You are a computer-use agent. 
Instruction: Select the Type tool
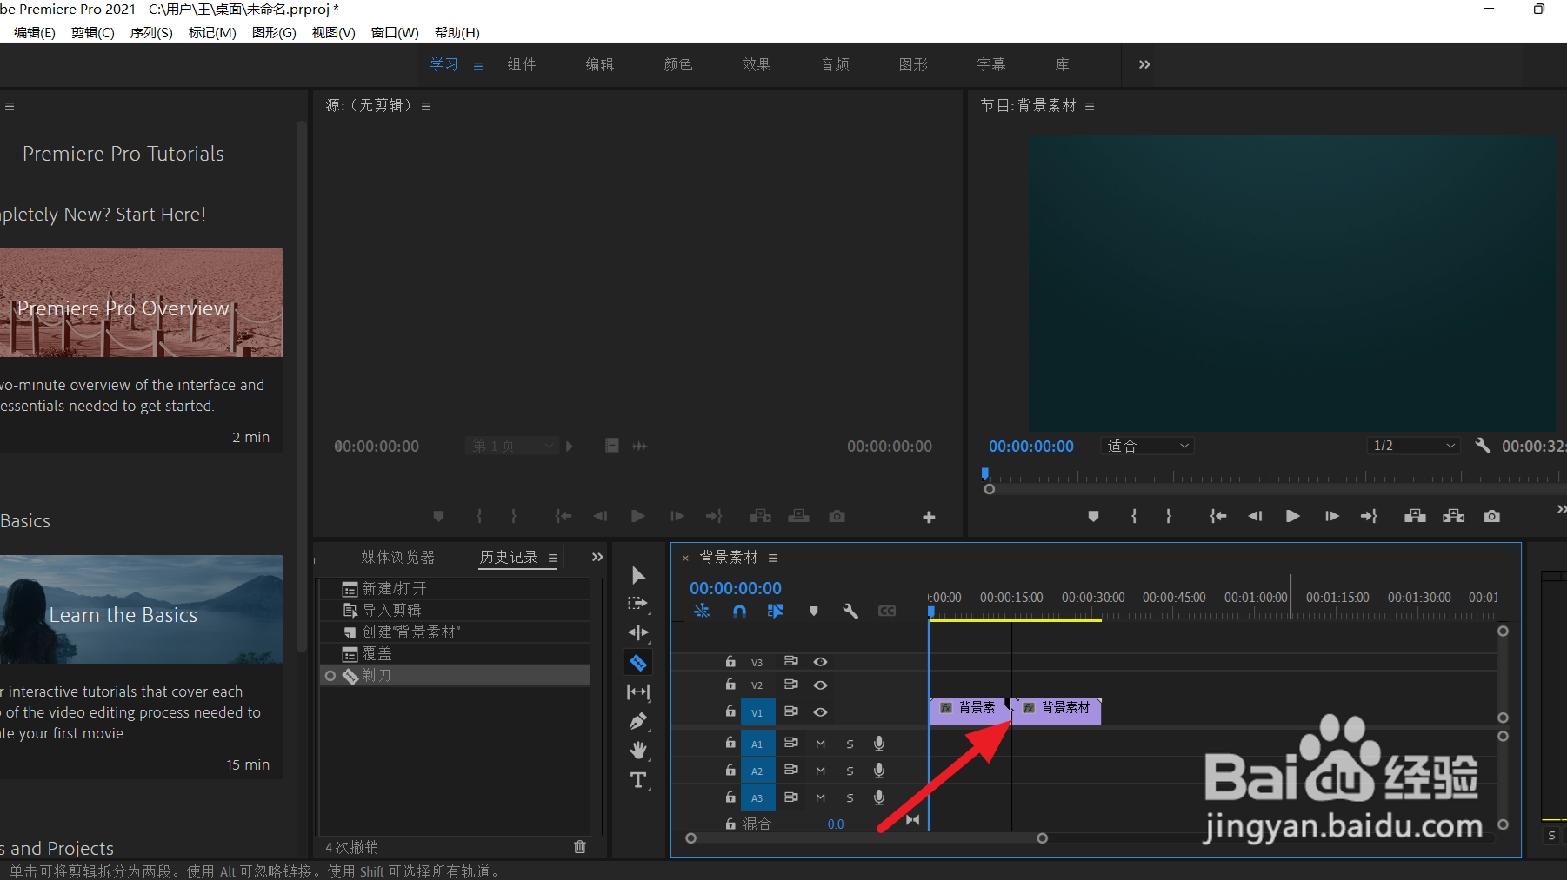[x=638, y=780]
